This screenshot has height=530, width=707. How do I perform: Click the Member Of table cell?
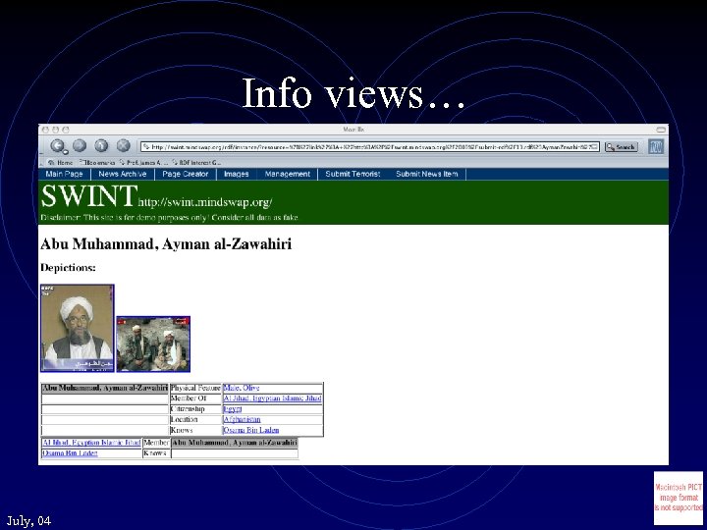[195, 398]
